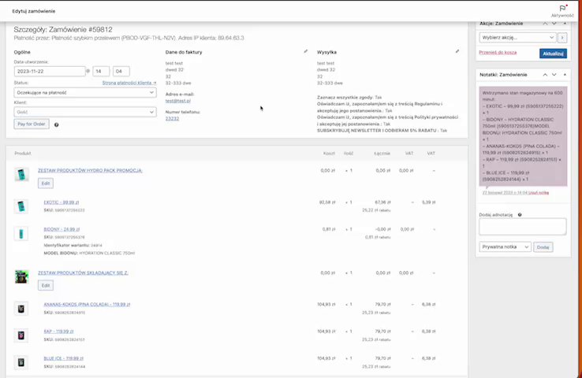Click the minute field showing 04
The width and height of the screenshot is (582, 378).
coord(121,71)
